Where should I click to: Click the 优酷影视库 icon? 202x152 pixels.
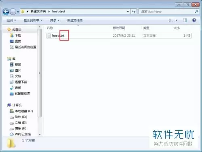tap(12, 94)
